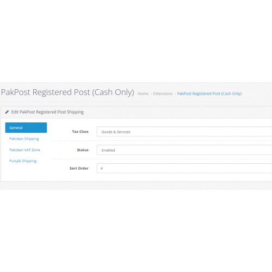Screen dimensions: 272x272
Task: Open the Pakistan VAT Zone tab
Action: (24, 150)
